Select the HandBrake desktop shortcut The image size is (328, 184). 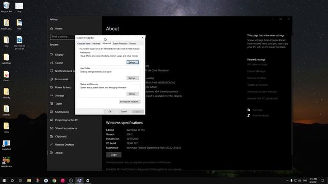[6, 162]
